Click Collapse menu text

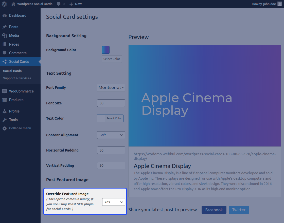[x=20, y=128]
